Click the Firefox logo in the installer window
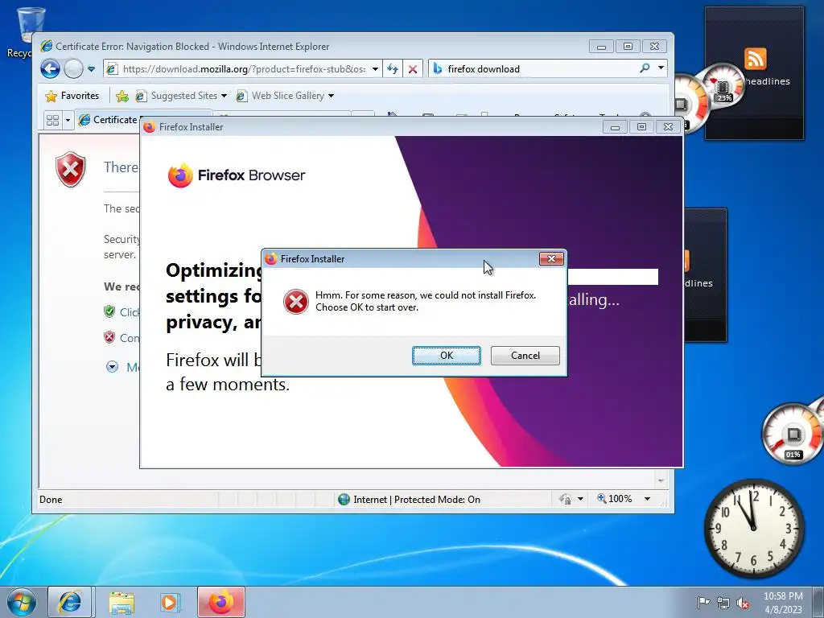The width and height of the screenshot is (824, 618). (180, 175)
